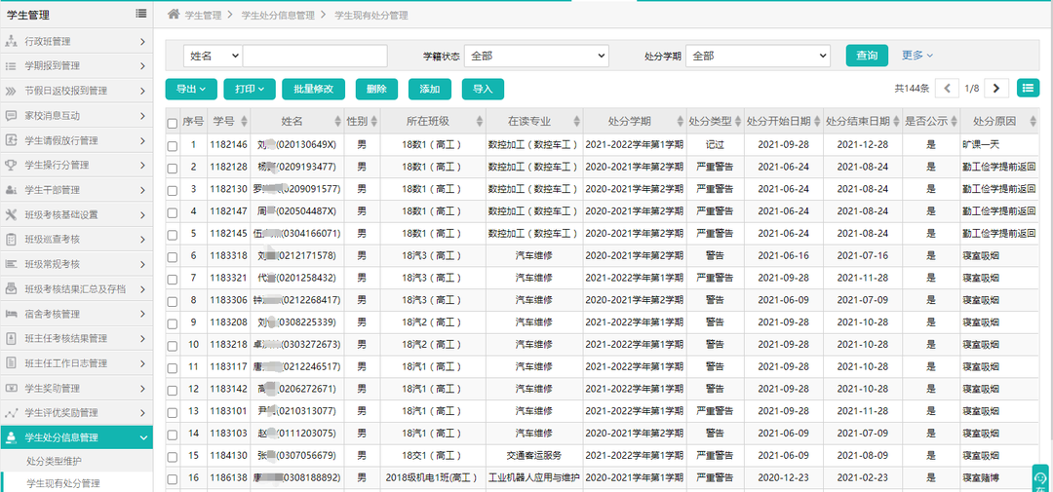Go to next page with right arrow
The width and height of the screenshot is (1053, 492).
pyautogui.click(x=996, y=89)
